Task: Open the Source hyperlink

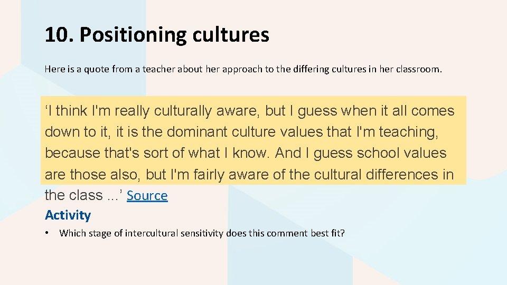Action: (147, 196)
